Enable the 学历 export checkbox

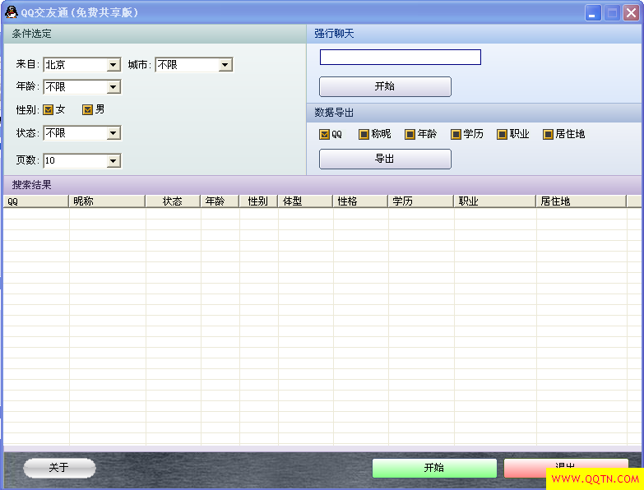click(456, 134)
